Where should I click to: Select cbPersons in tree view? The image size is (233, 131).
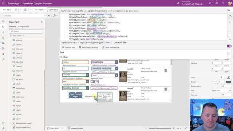click(x=19, y=49)
